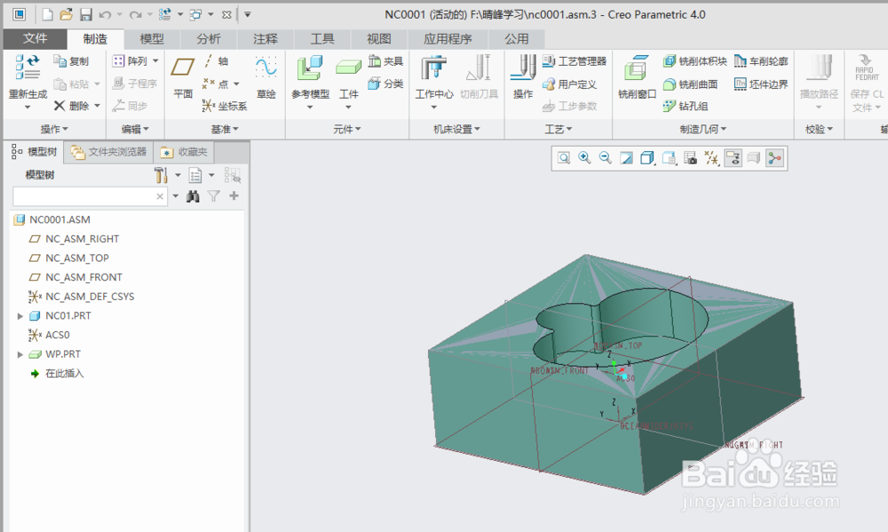
Task: Open a file with the folder icon
Action: pyautogui.click(x=67, y=15)
